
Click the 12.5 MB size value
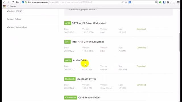click(122, 32)
